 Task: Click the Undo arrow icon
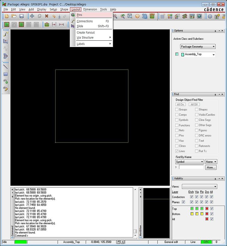click(x=54, y=16)
